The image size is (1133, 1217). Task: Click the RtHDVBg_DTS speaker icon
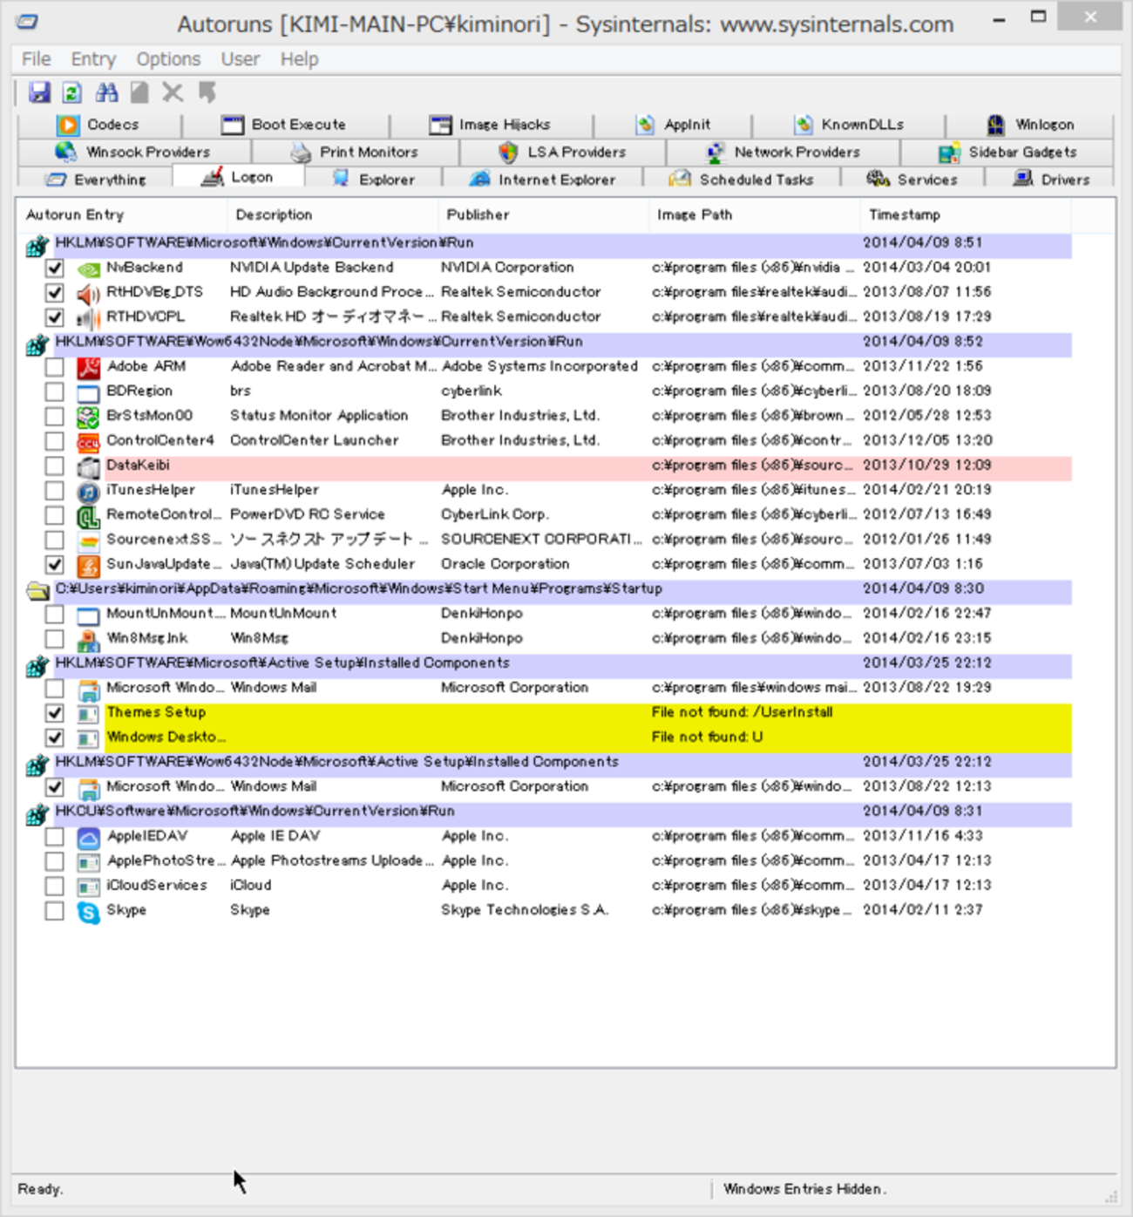(x=88, y=293)
